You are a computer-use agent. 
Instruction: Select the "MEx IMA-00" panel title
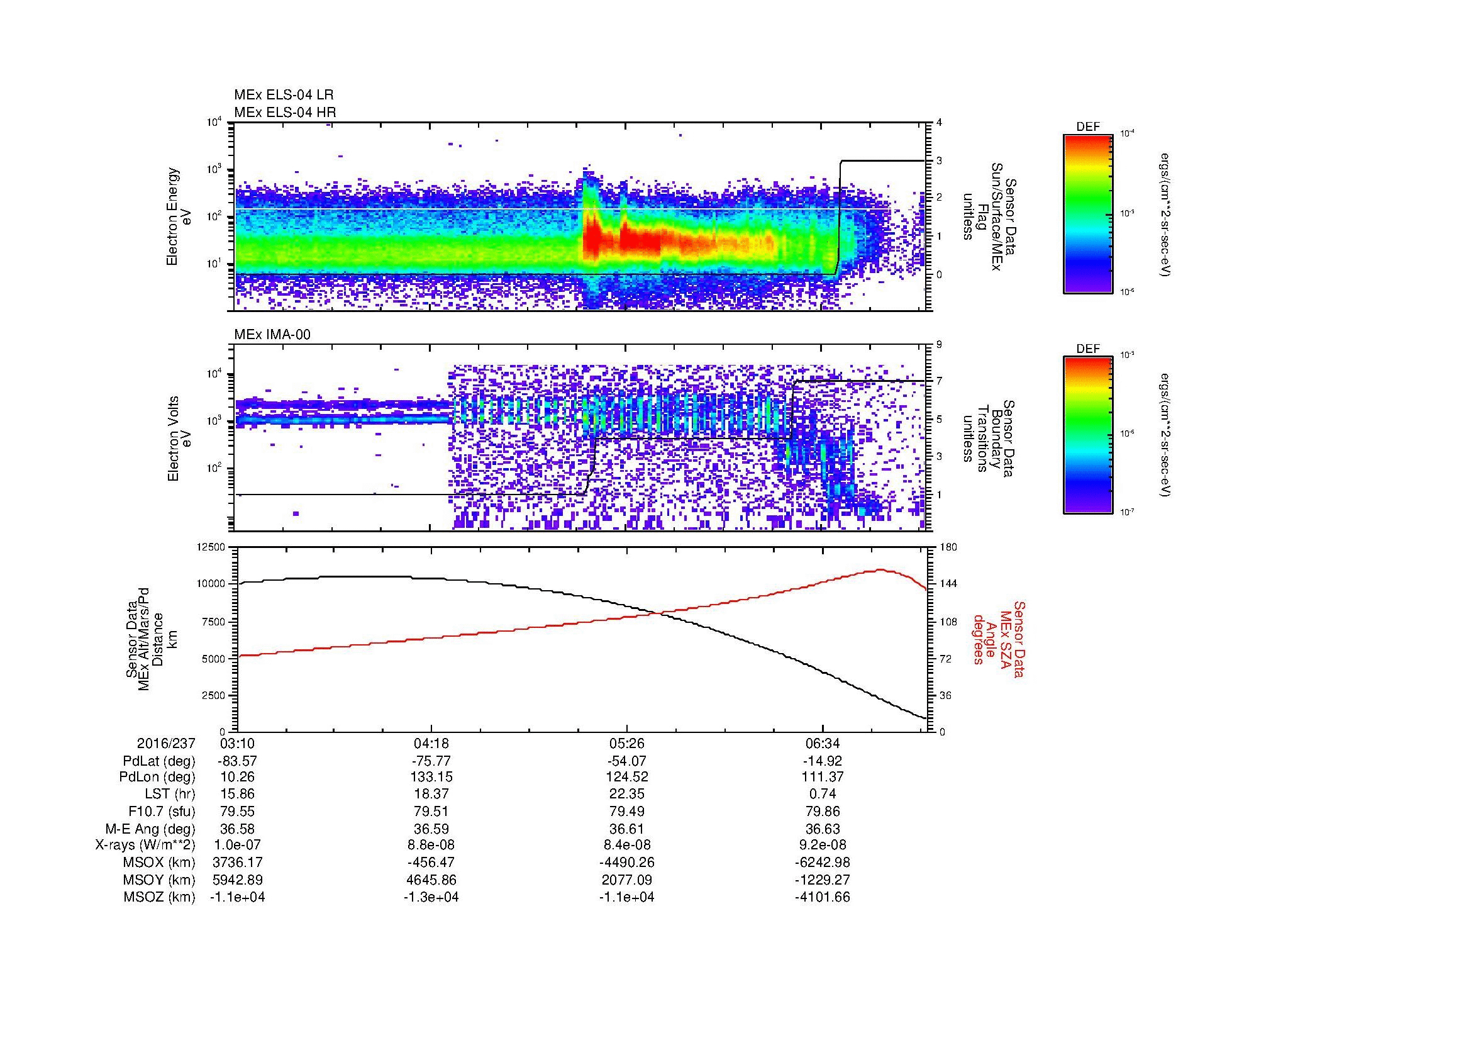point(272,335)
